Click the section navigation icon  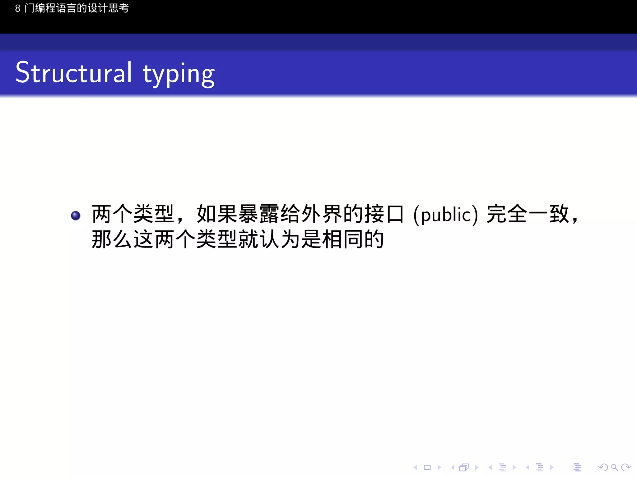click(x=540, y=467)
